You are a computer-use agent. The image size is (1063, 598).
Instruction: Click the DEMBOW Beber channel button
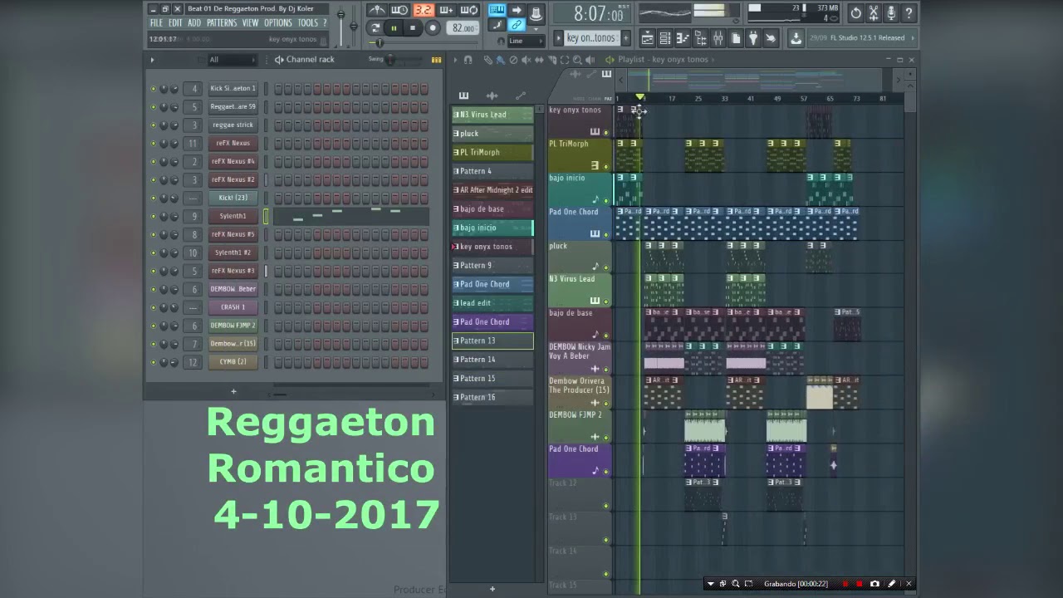coord(233,289)
